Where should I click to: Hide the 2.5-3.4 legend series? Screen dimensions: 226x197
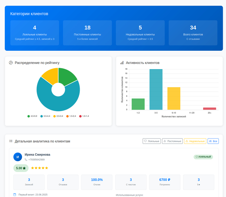(x=58, y=116)
